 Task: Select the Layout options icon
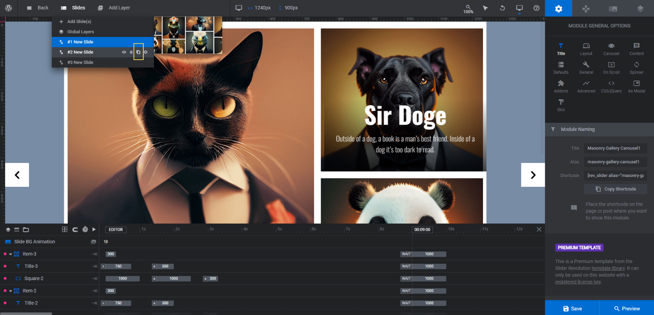[586, 49]
